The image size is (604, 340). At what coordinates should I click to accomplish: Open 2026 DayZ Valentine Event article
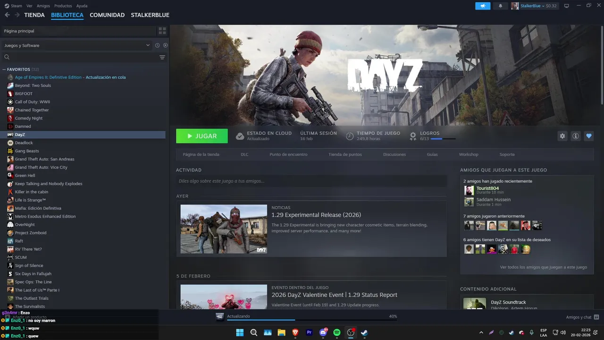334,295
